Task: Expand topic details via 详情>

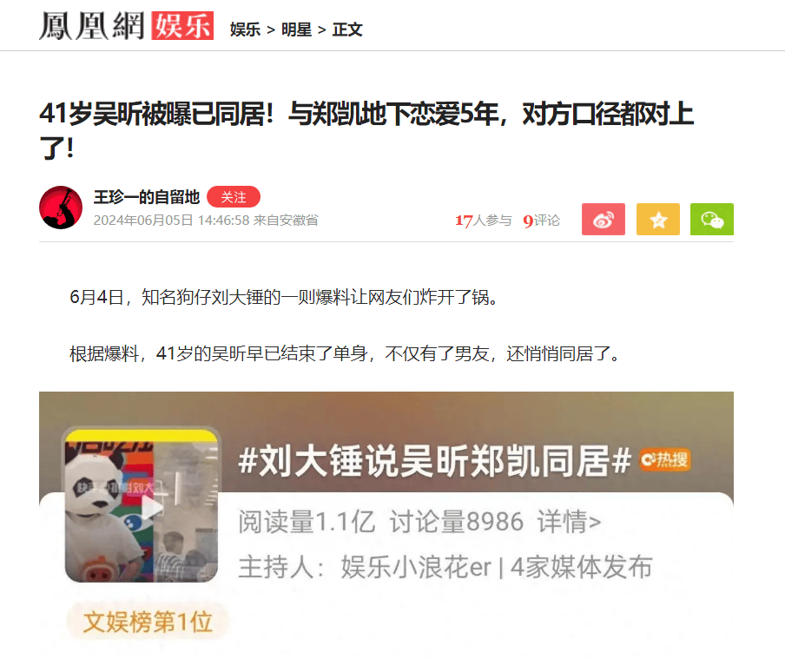Action: coord(570,521)
